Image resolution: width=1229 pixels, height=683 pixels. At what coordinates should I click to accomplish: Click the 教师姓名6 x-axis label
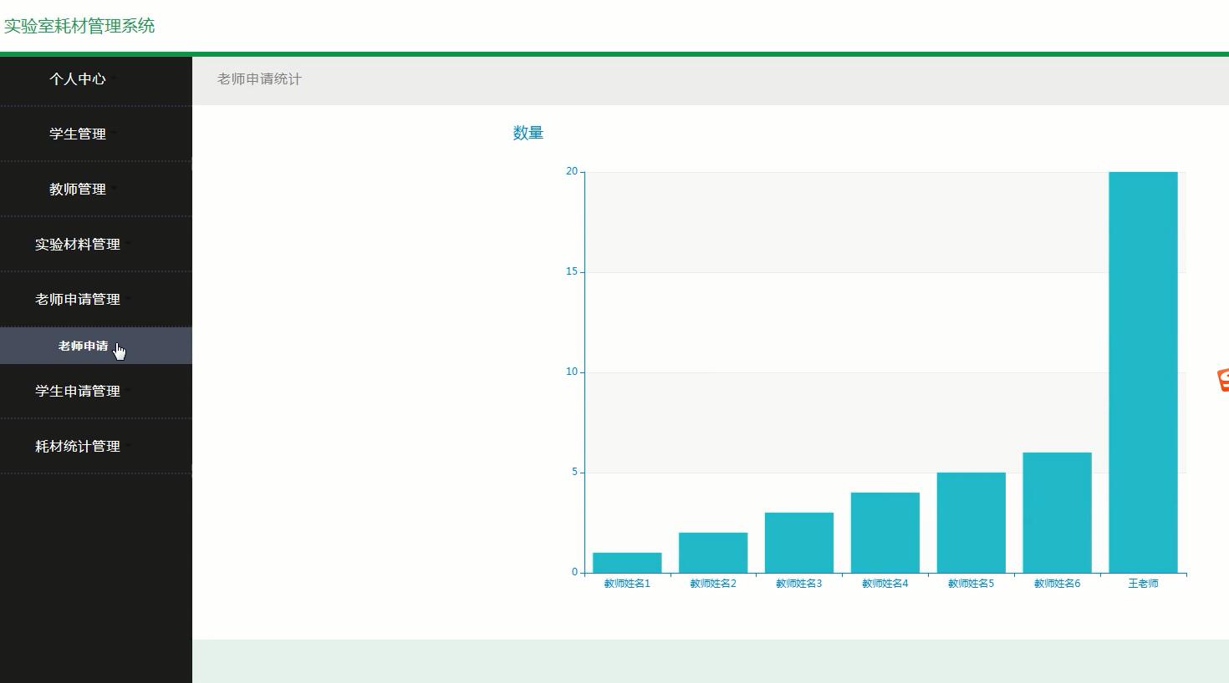1058,584
